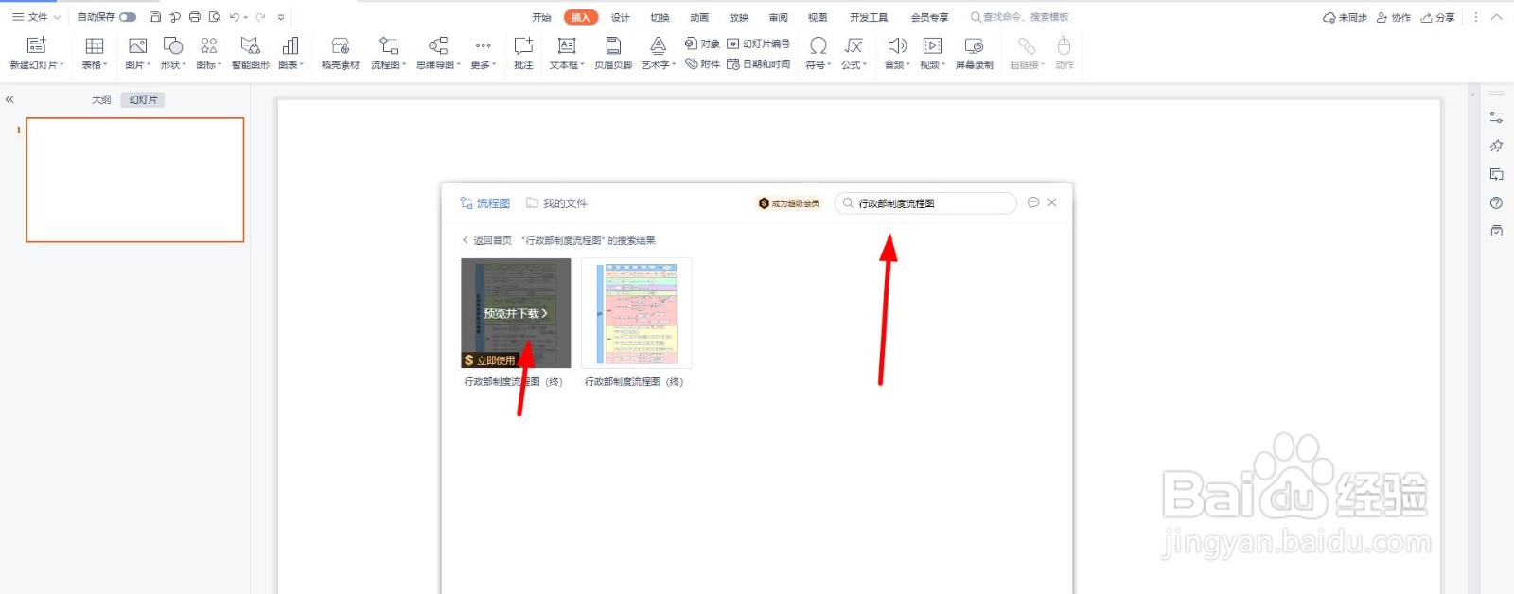Click the 图片 picture insert icon

137,45
